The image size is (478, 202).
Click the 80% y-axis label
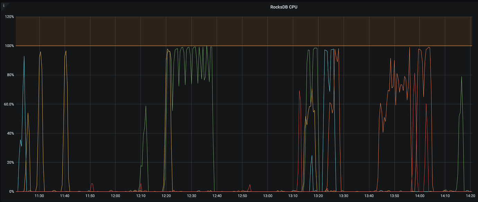pos(10,75)
